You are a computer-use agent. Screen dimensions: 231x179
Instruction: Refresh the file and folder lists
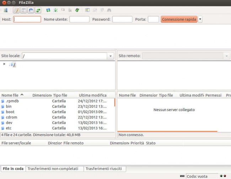pyautogui.click(x=48, y=10)
